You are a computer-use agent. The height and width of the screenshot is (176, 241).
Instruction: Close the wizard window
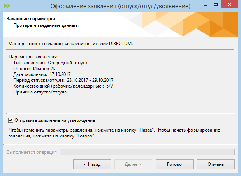point(229,4)
